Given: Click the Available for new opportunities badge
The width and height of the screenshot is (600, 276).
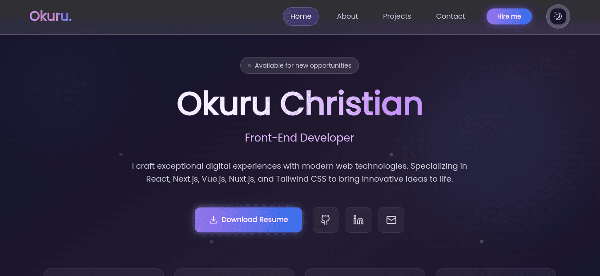Looking at the screenshot, I should [x=299, y=65].
